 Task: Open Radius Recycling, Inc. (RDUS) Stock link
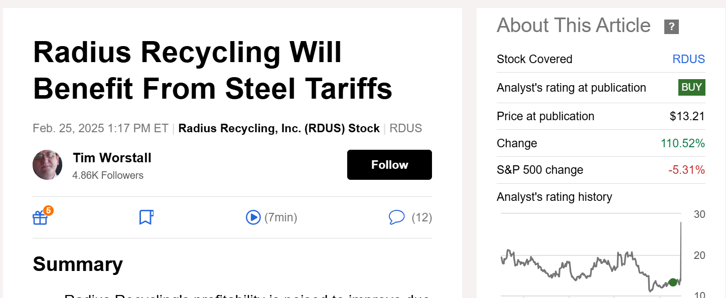pos(279,128)
